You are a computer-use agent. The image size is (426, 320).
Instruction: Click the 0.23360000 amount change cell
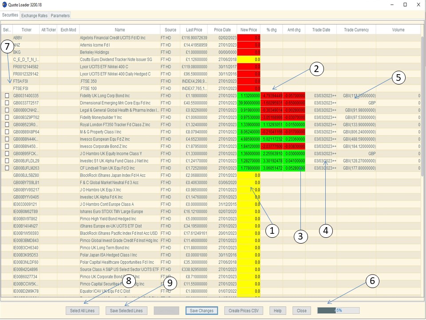[294, 139]
